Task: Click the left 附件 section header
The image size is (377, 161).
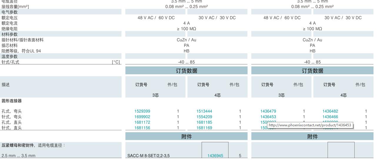Action: [186, 137]
